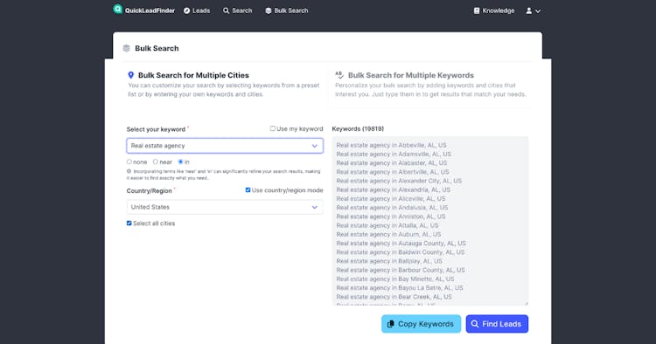656x344 pixels.
Task: Click the Keywords (19819) label
Action: click(x=358, y=128)
